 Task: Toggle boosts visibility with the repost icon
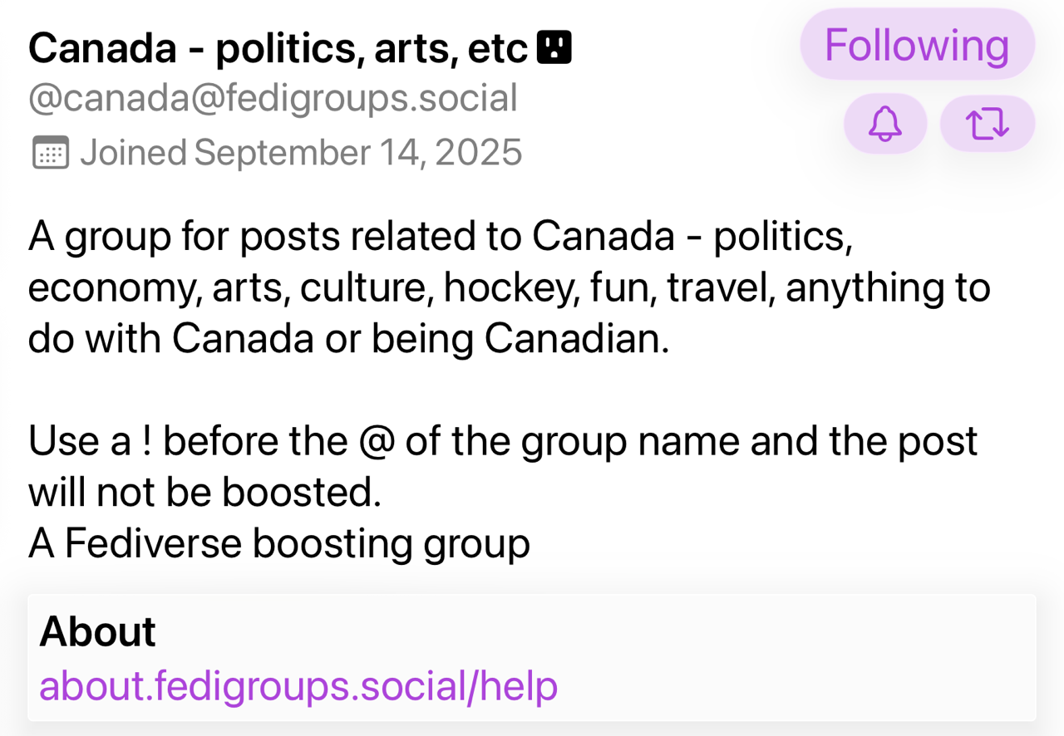(987, 124)
